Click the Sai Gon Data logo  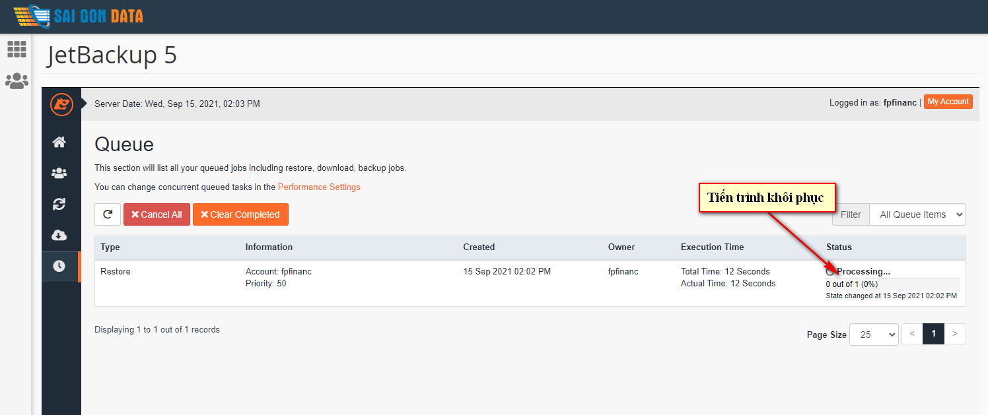tap(78, 15)
